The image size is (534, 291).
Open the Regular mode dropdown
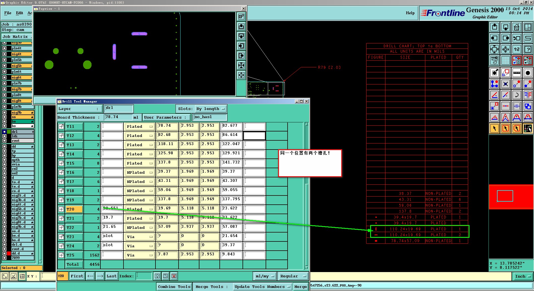click(293, 276)
